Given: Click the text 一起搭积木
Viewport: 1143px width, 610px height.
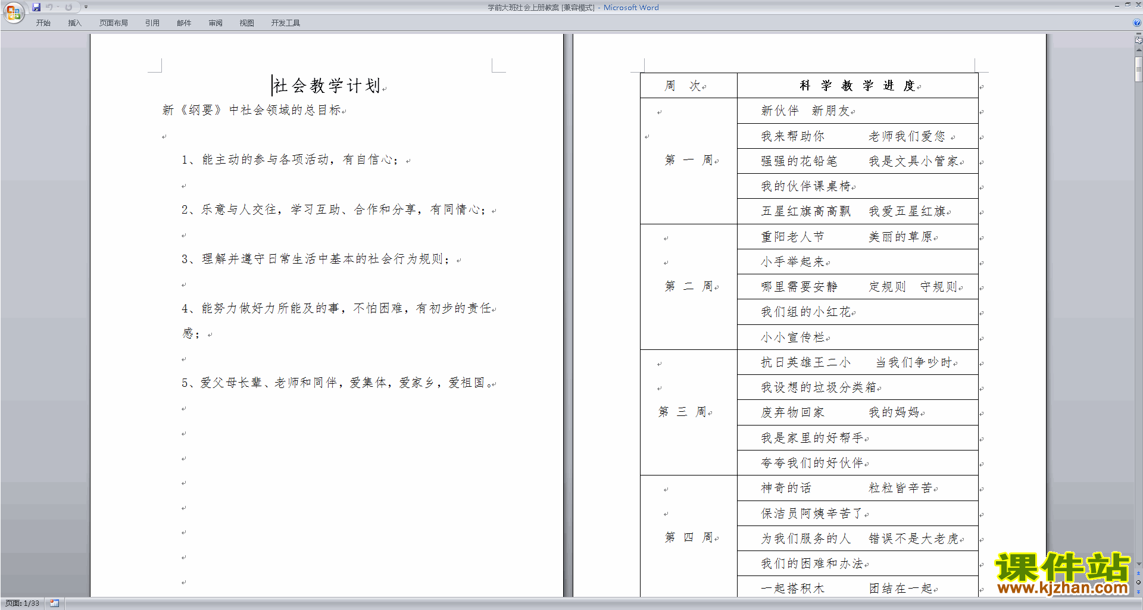Looking at the screenshot, I should click(x=793, y=589).
